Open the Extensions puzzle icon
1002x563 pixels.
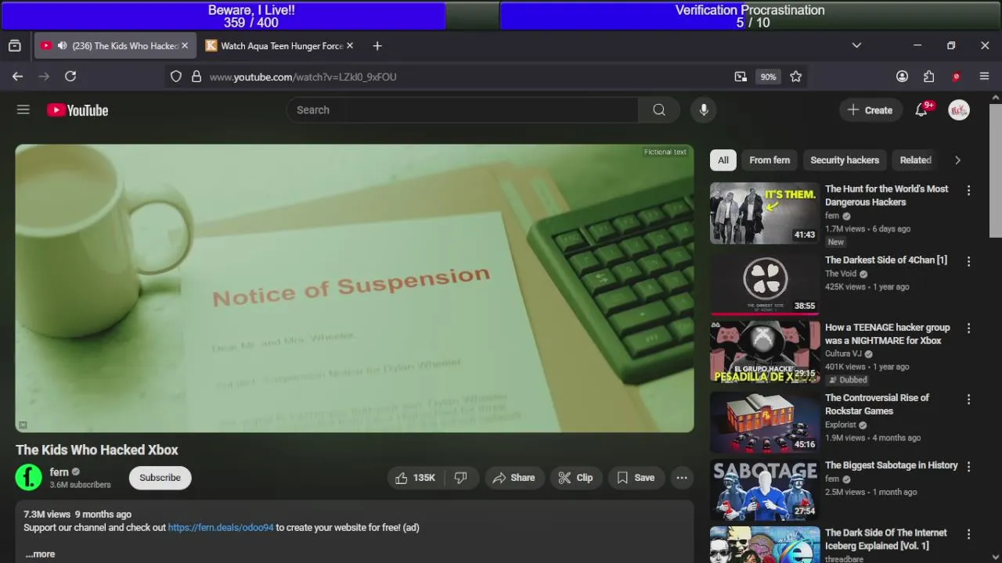coord(929,77)
